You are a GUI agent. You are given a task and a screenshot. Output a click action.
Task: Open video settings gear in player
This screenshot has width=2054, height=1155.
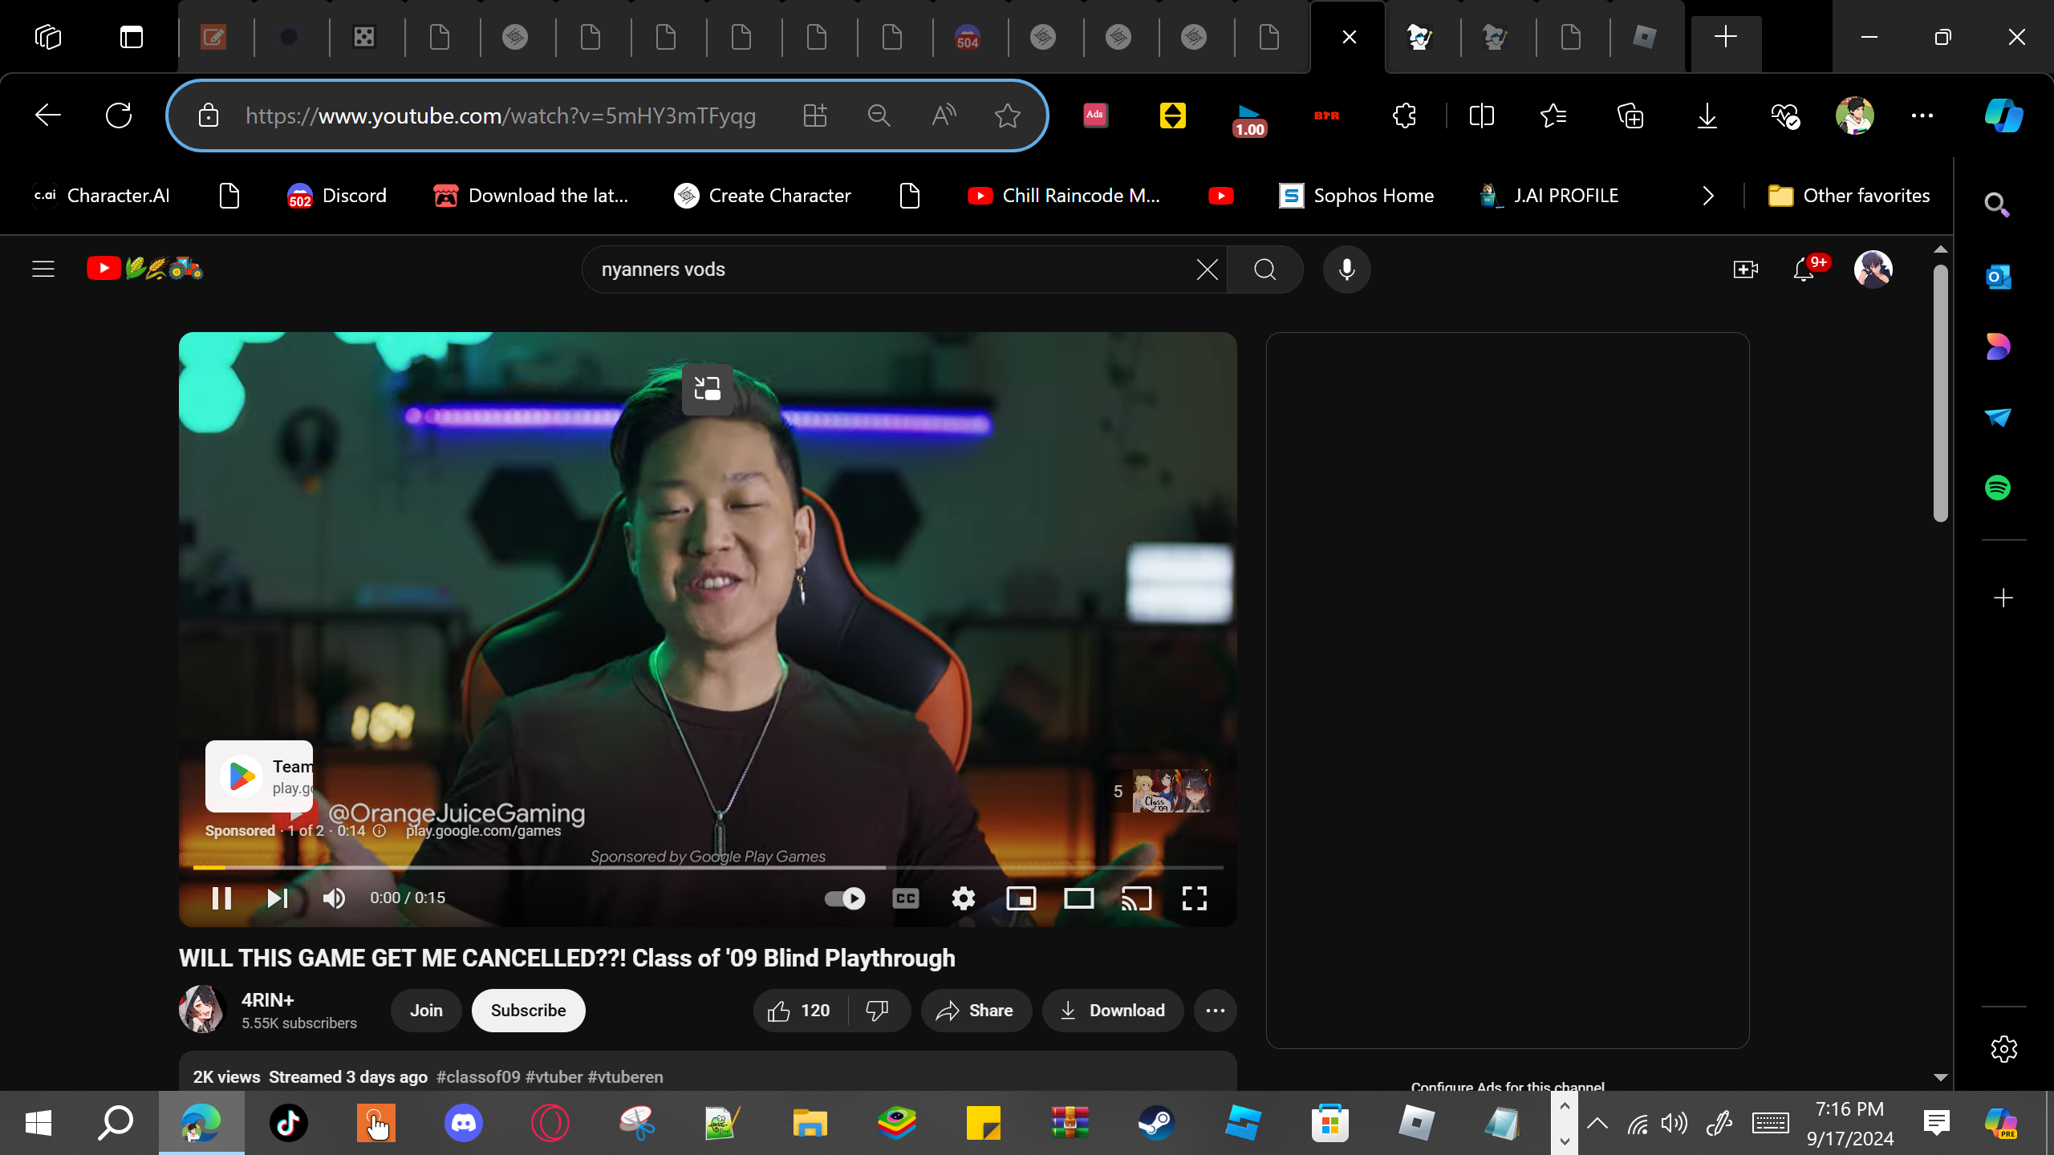point(963,898)
